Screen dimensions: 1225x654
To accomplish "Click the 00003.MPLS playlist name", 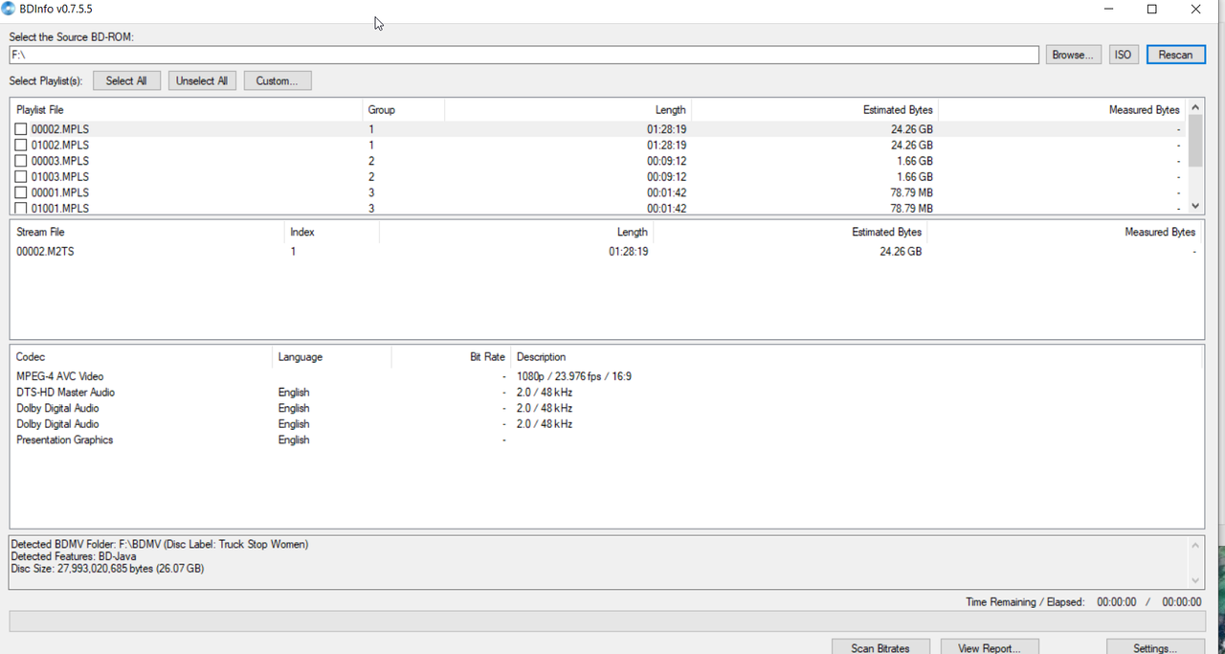I will [x=60, y=161].
